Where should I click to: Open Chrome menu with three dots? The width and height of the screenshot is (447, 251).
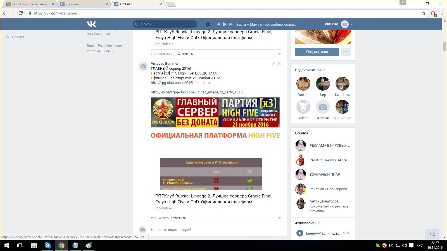coord(442,13)
